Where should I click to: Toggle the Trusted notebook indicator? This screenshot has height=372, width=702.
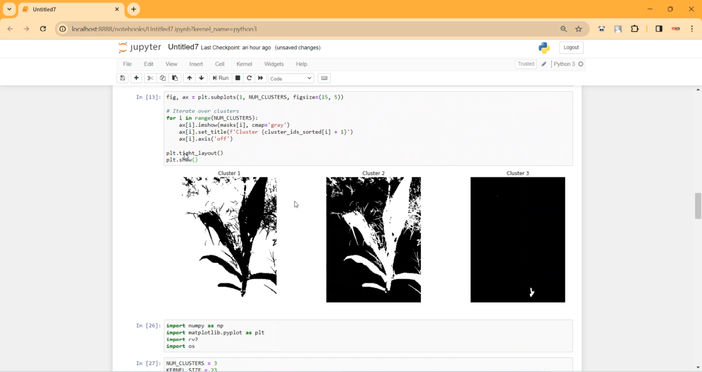[526, 64]
